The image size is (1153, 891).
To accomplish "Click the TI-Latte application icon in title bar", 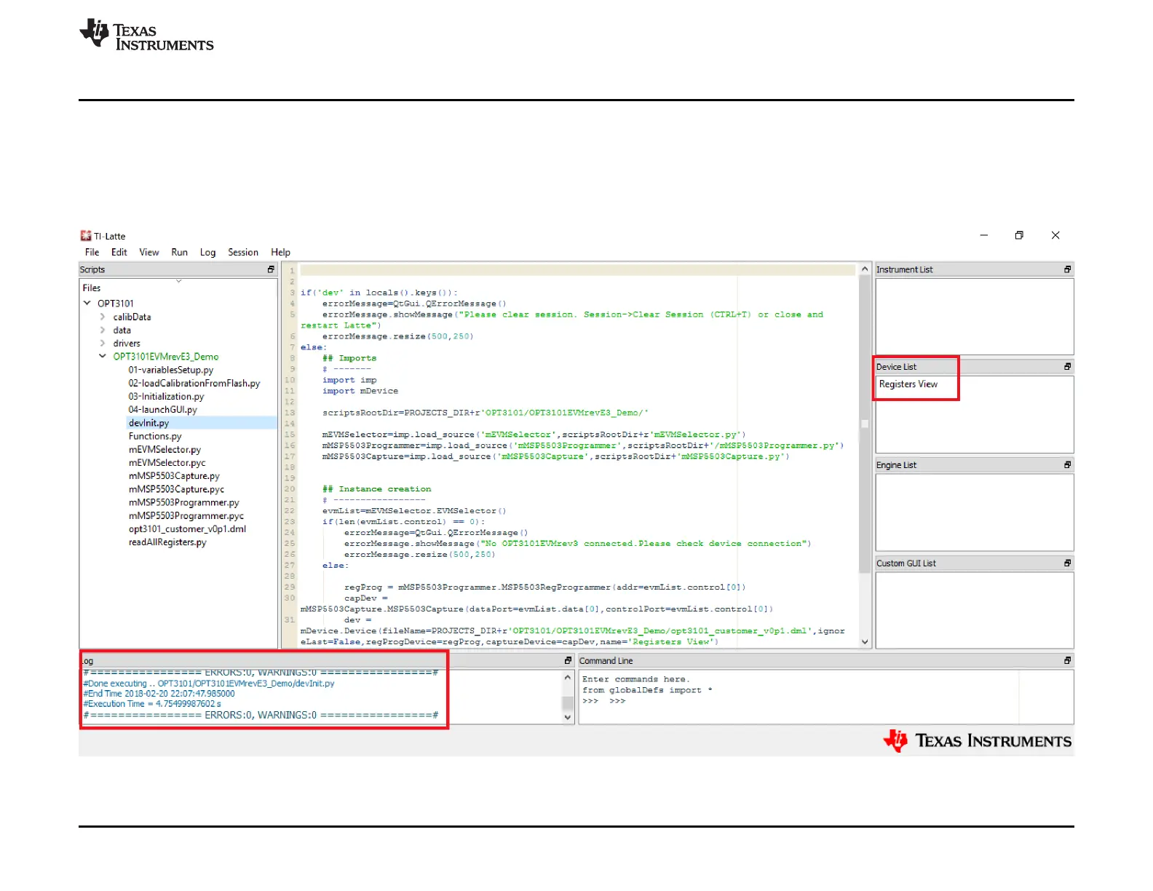I will (86, 236).
